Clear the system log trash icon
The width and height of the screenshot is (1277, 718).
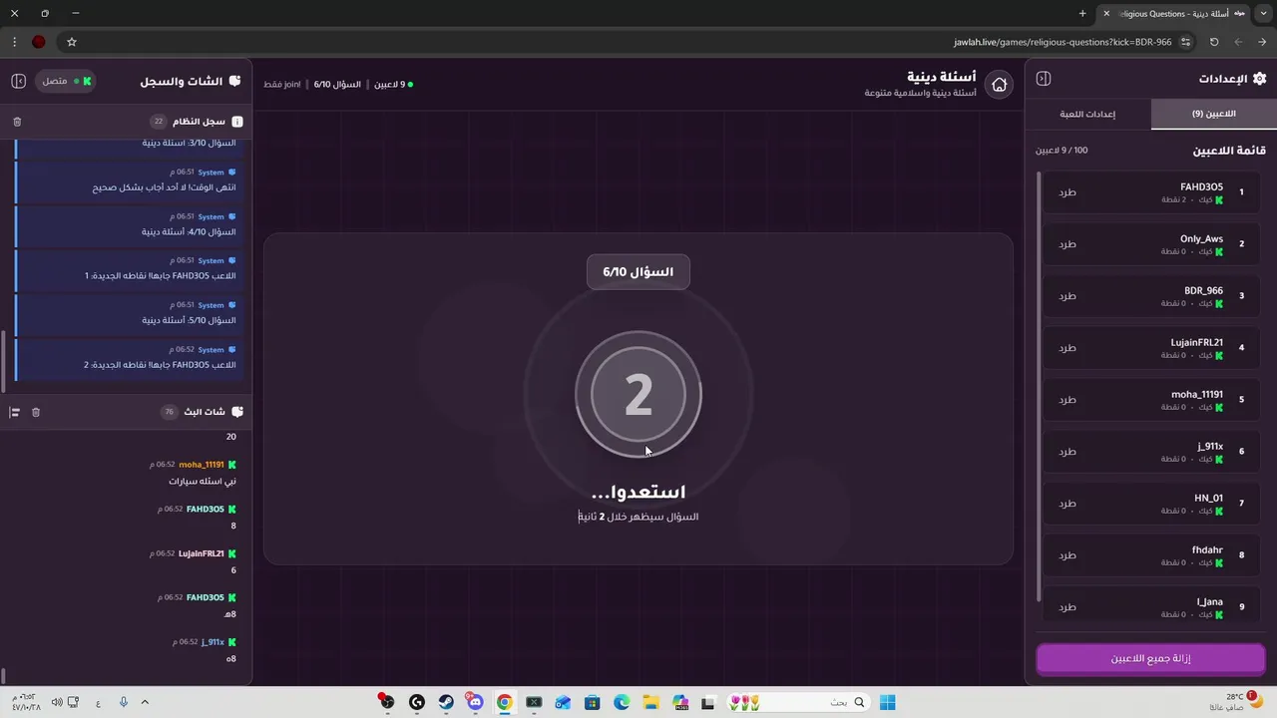point(17,122)
